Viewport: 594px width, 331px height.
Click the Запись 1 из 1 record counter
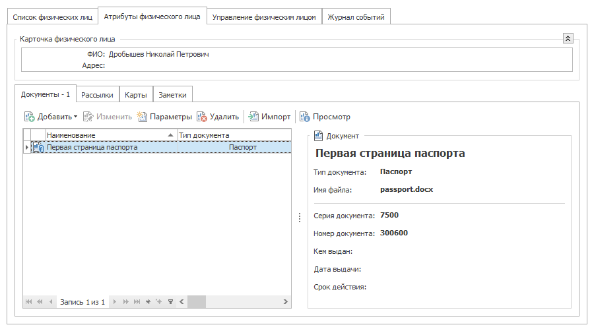click(x=82, y=302)
